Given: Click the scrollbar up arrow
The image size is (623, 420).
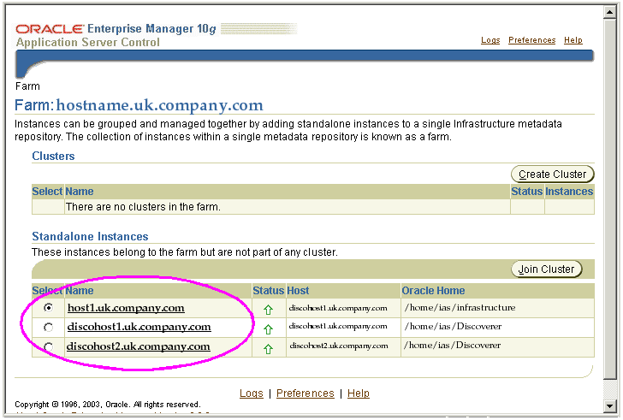Looking at the screenshot, I should pyautogui.click(x=609, y=12).
